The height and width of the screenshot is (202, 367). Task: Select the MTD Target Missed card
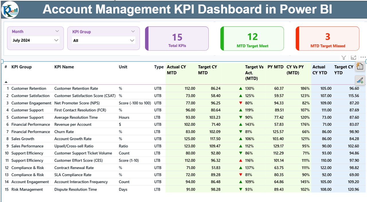[327, 38]
